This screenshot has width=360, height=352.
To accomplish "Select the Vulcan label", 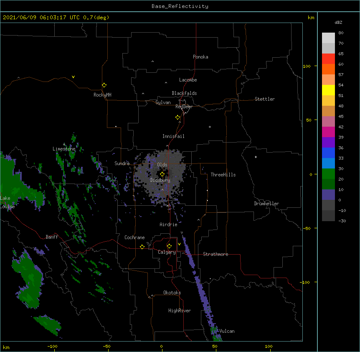I will [227, 331].
